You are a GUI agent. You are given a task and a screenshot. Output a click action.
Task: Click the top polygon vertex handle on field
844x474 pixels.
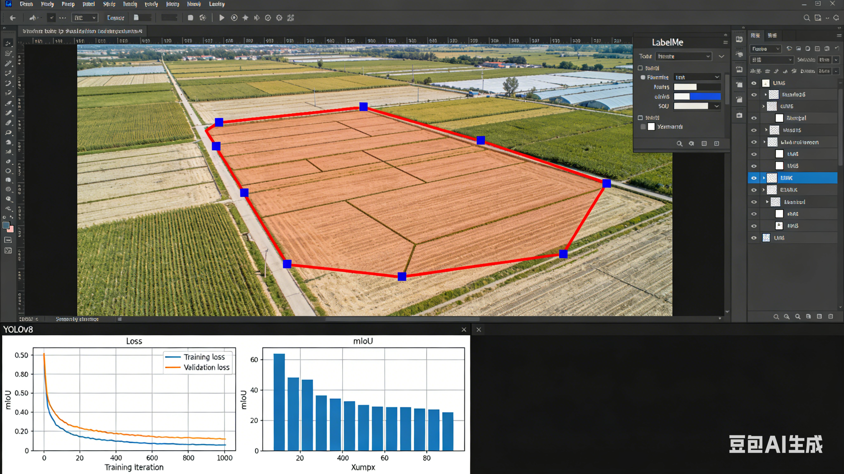[x=363, y=107]
